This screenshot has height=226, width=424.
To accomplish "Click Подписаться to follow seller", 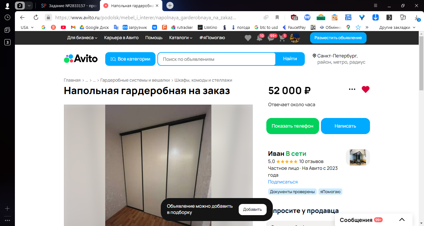I will point(283,182).
